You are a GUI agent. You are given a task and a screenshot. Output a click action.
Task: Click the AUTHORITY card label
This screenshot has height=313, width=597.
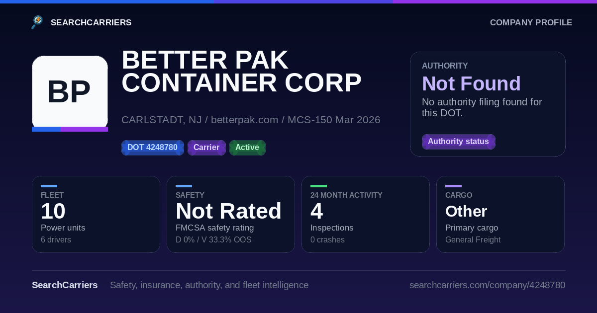445,66
